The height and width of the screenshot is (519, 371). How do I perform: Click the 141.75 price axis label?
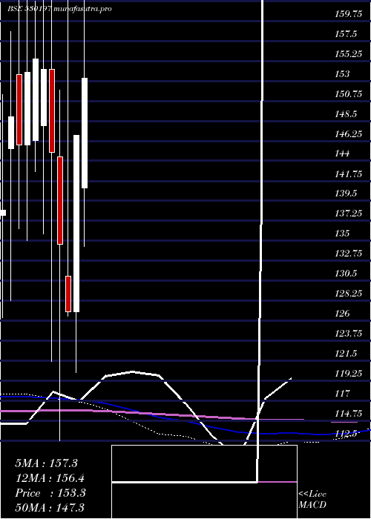tap(348, 173)
